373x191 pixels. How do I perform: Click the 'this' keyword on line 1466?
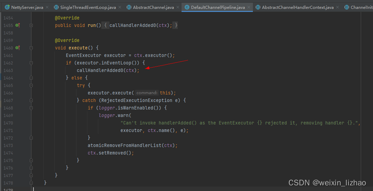click(x=165, y=93)
